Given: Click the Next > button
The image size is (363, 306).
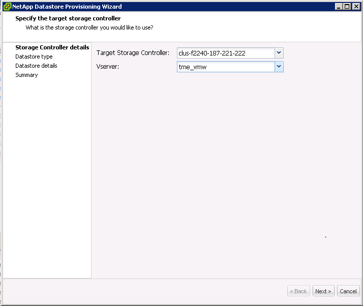Looking at the screenshot, I should pos(323,291).
